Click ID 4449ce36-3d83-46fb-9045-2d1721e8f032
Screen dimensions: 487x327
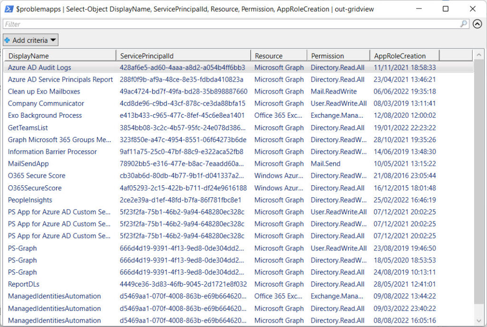tap(183, 284)
